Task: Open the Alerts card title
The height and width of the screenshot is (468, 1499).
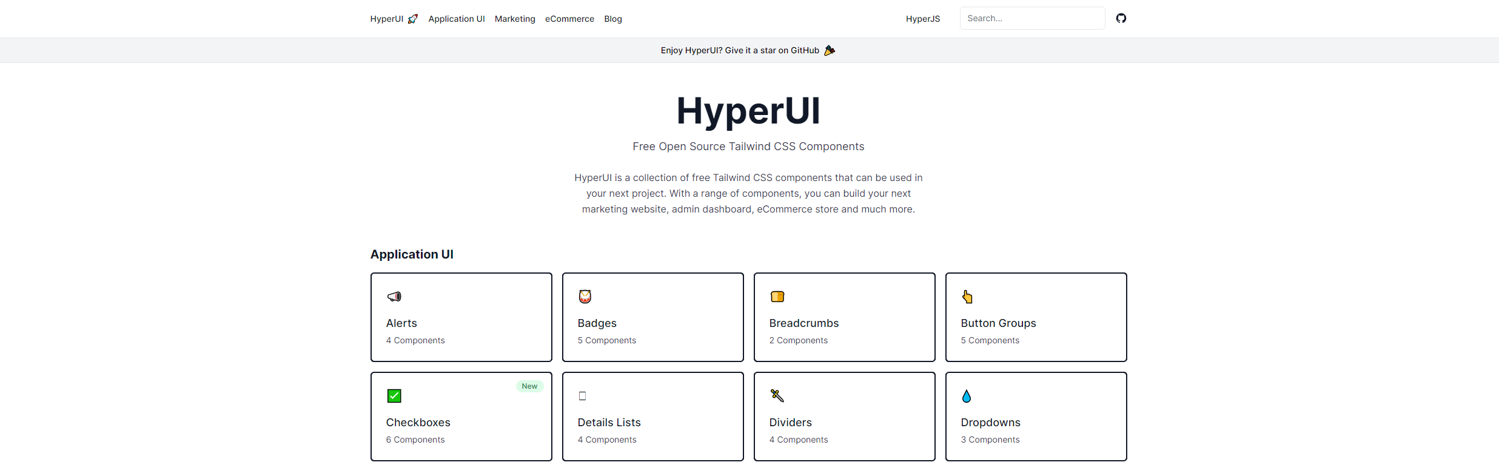Action: tap(401, 323)
